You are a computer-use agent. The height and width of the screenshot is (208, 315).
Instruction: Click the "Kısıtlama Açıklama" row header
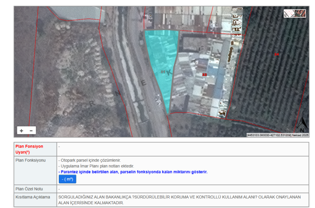[x=33, y=197]
